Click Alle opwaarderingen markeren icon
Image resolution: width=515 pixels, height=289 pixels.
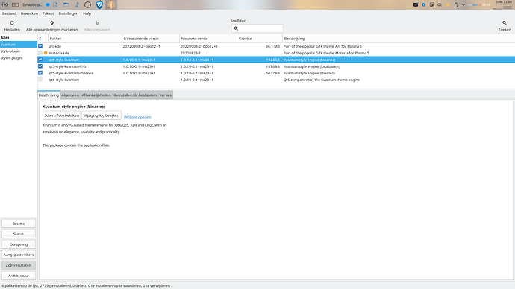[52, 22]
